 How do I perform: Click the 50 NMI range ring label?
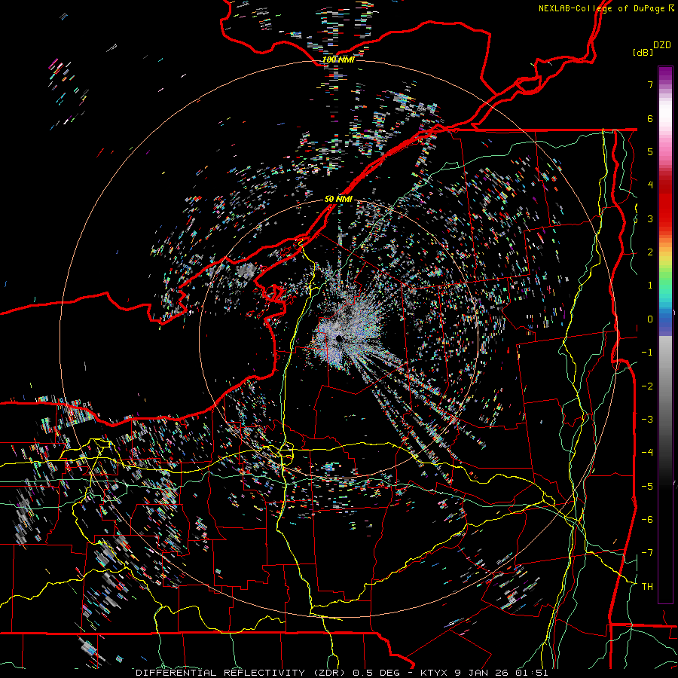pyautogui.click(x=338, y=199)
